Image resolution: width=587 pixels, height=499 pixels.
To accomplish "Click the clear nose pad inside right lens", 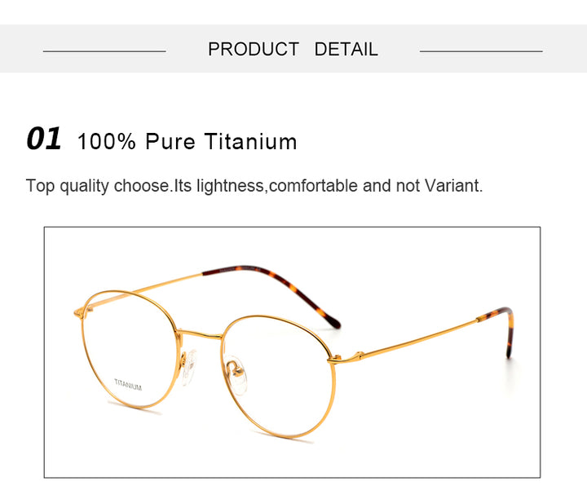I will [x=237, y=374].
